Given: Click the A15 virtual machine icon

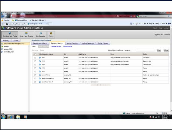Looking at the screenshot, I should [x=40, y=72].
